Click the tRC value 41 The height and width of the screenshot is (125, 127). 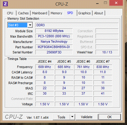coord(103,93)
